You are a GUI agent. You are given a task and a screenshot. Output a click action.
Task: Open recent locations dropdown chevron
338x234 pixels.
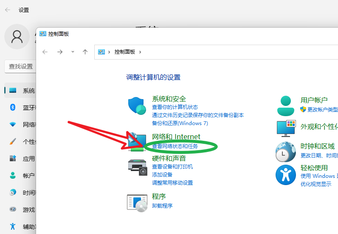(x=73, y=51)
